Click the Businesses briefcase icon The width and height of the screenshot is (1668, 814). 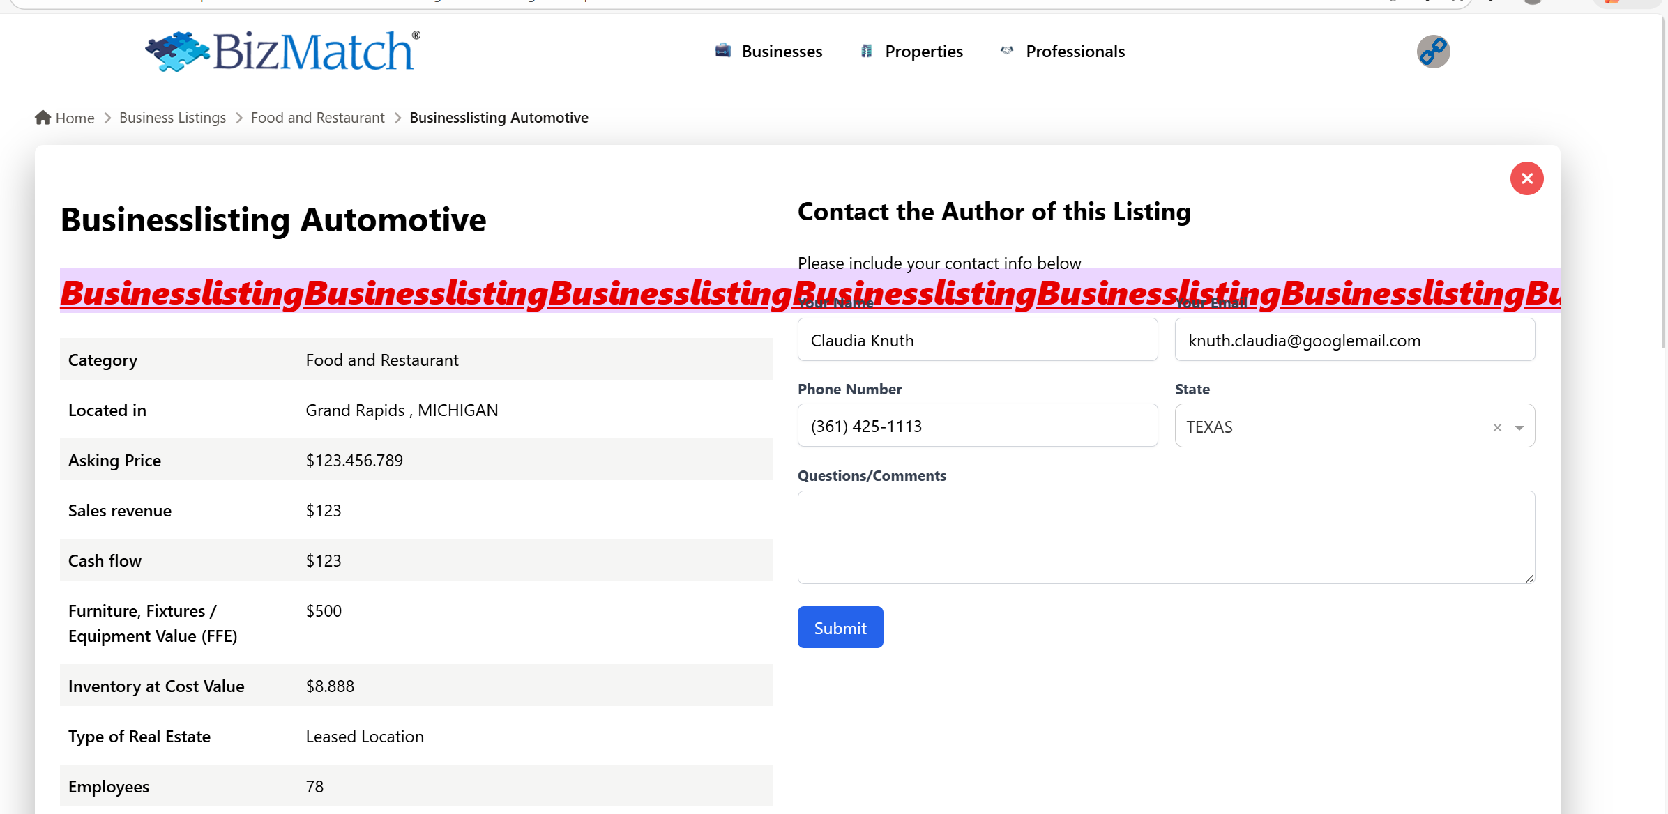pyautogui.click(x=723, y=51)
